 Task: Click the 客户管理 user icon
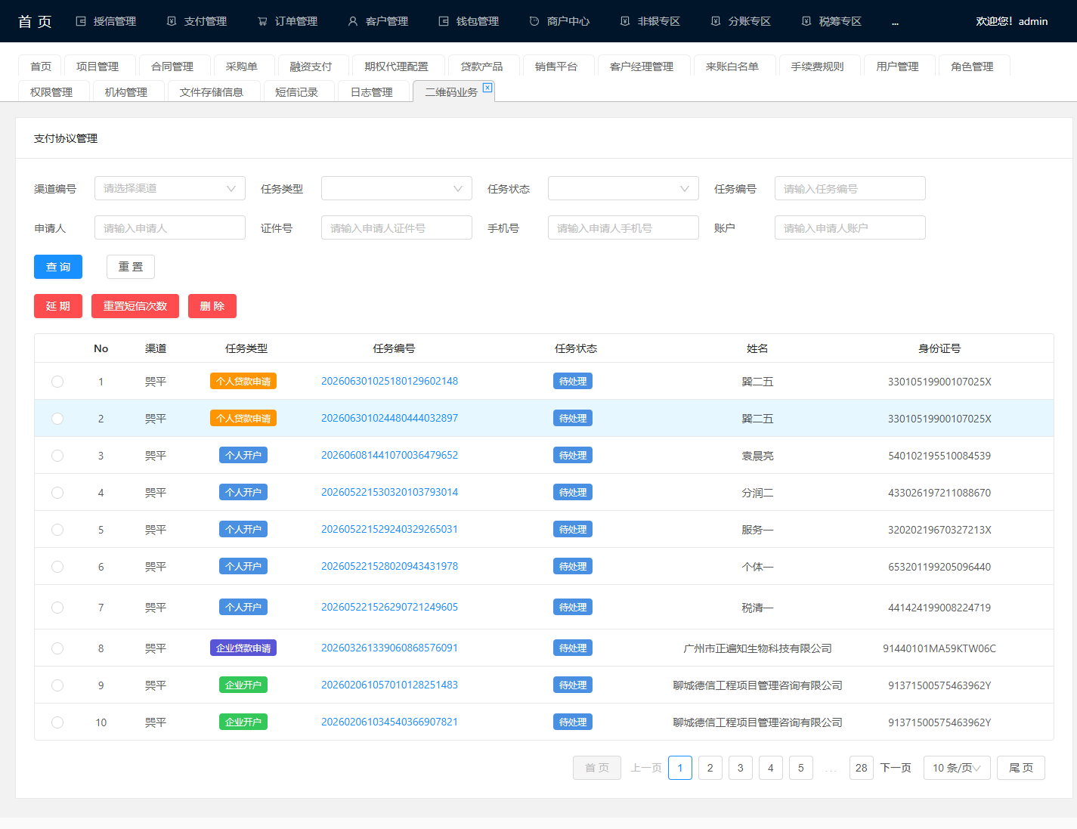(353, 21)
